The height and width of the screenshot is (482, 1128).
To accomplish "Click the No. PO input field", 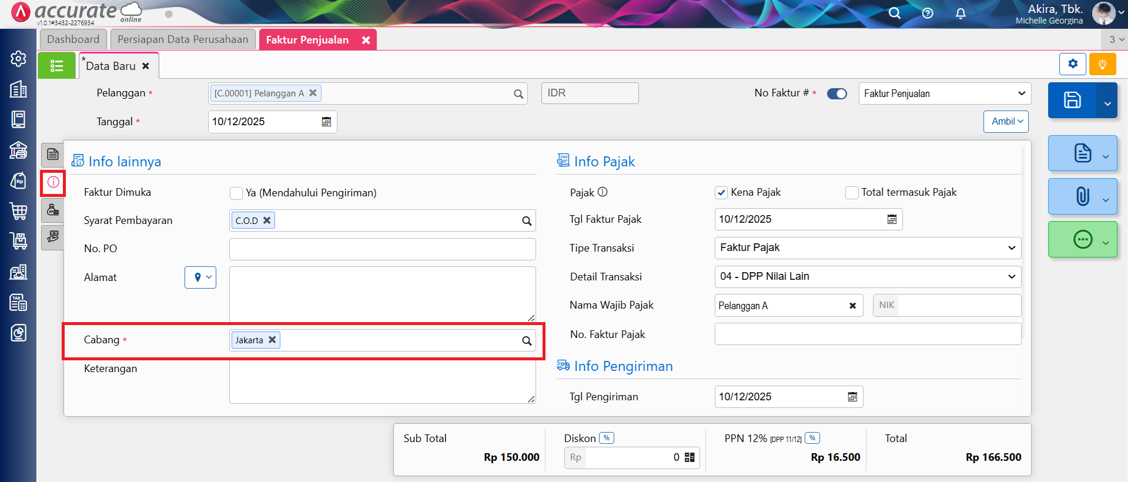I will coord(382,249).
